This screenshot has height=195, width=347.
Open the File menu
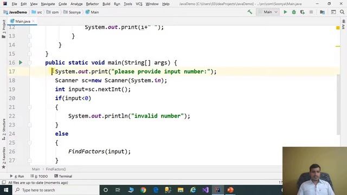[15, 4]
